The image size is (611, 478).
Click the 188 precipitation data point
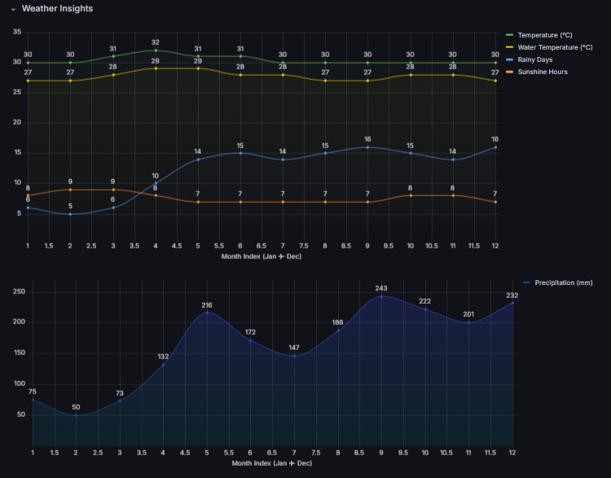(338, 331)
